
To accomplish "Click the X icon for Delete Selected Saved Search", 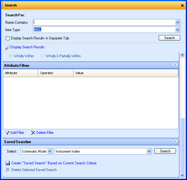I will point(8,170).
